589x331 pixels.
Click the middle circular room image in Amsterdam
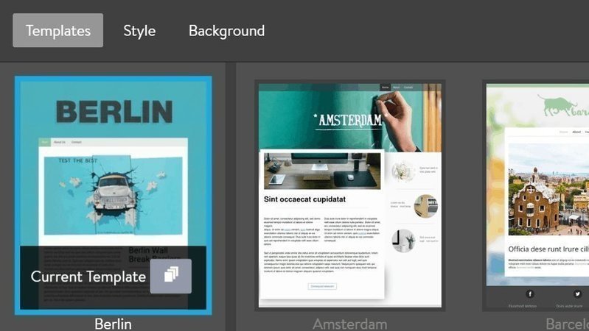[425, 206]
